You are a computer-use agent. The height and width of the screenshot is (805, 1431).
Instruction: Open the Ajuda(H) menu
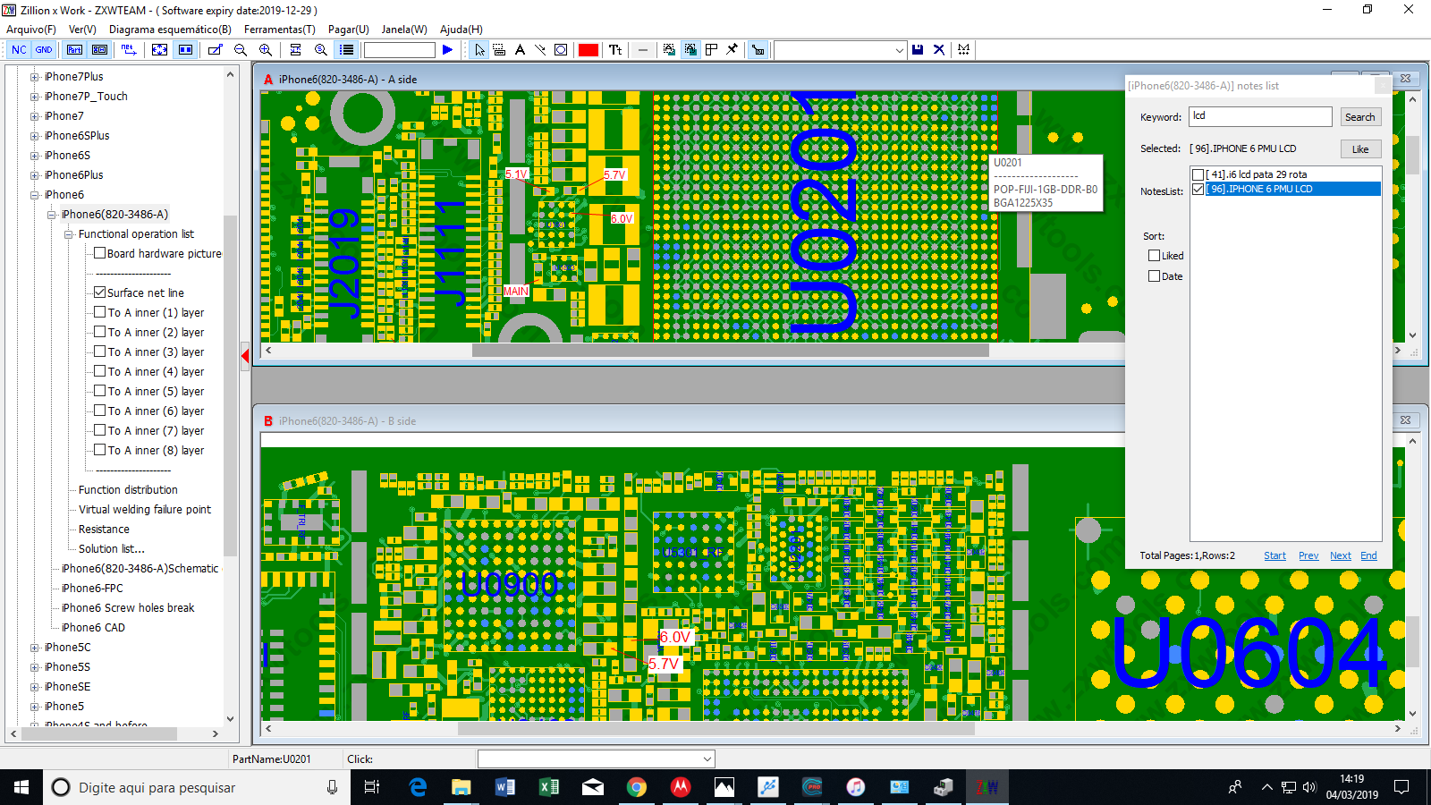click(x=461, y=30)
